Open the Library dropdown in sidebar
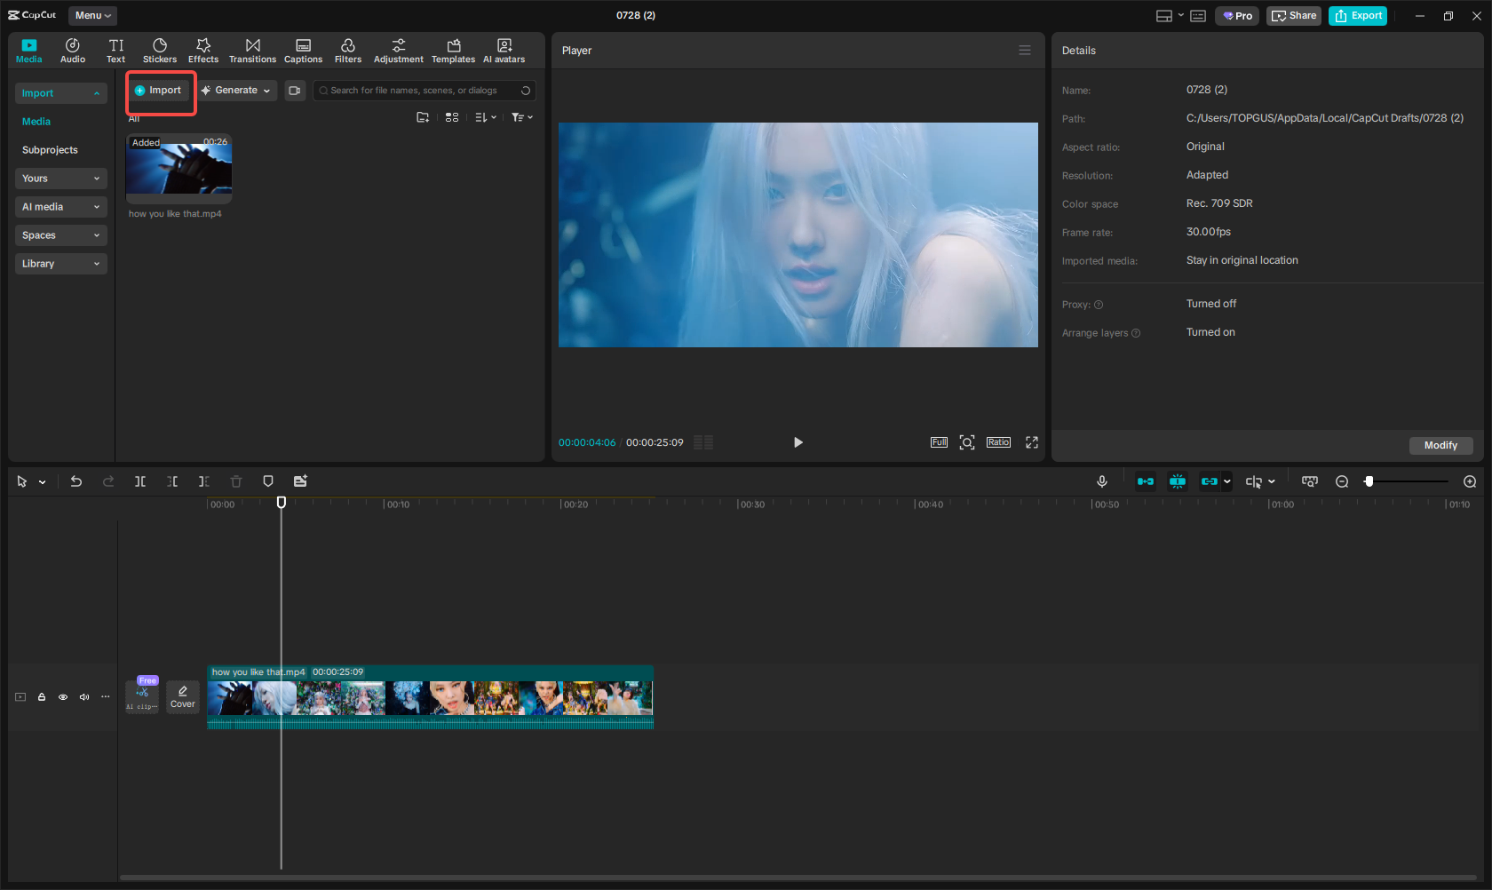 tap(60, 263)
